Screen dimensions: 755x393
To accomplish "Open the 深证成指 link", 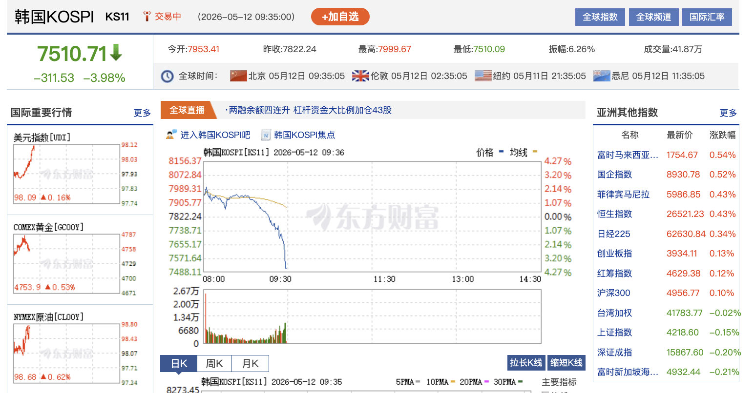I will tap(614, 353).
